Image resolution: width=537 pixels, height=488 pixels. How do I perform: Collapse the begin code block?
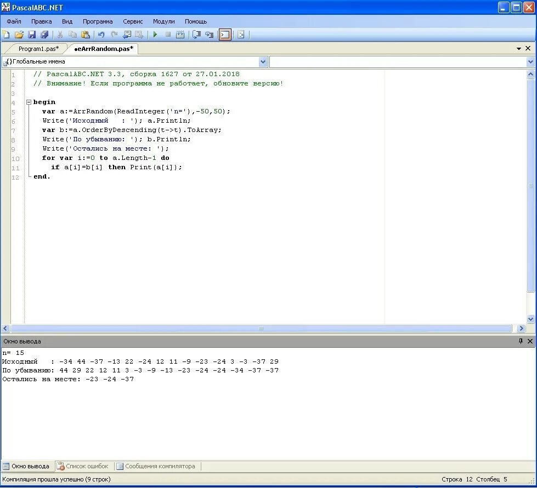pyautogui.click(x=29, y=102)
